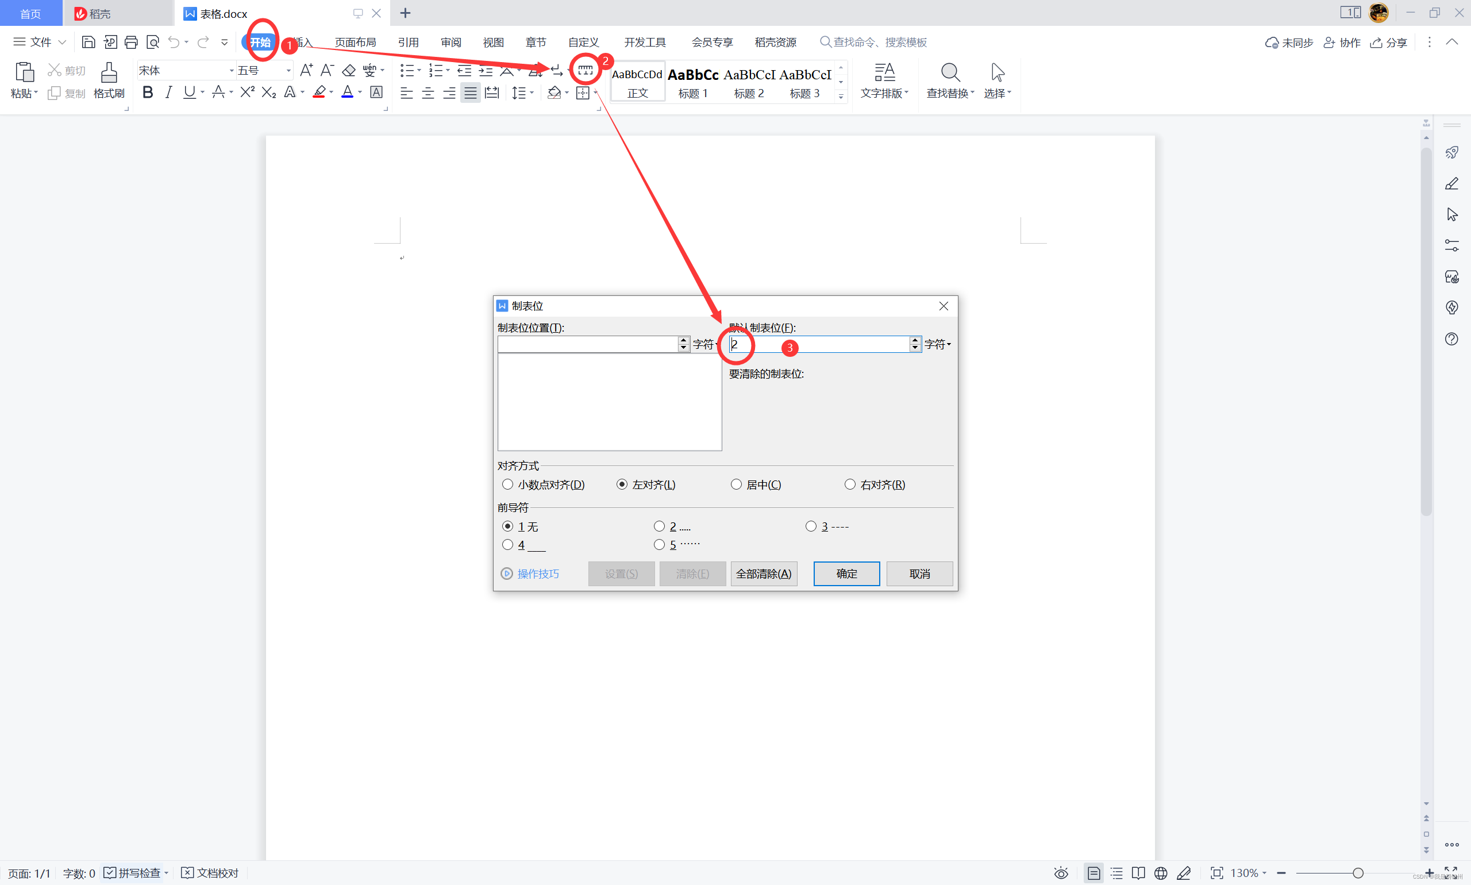Switch to the 页面布局 ribbon tab
This screenshot has height=885, width=1471.
355,43
